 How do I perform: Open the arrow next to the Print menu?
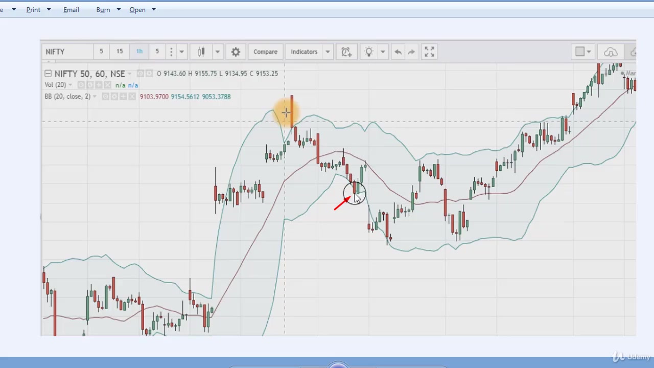(49, 10)
